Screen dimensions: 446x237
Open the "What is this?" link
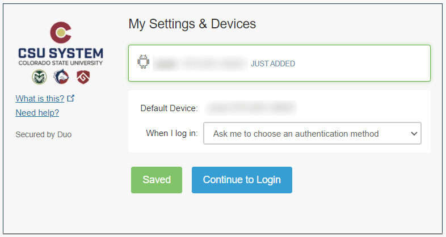pos(40,98)
